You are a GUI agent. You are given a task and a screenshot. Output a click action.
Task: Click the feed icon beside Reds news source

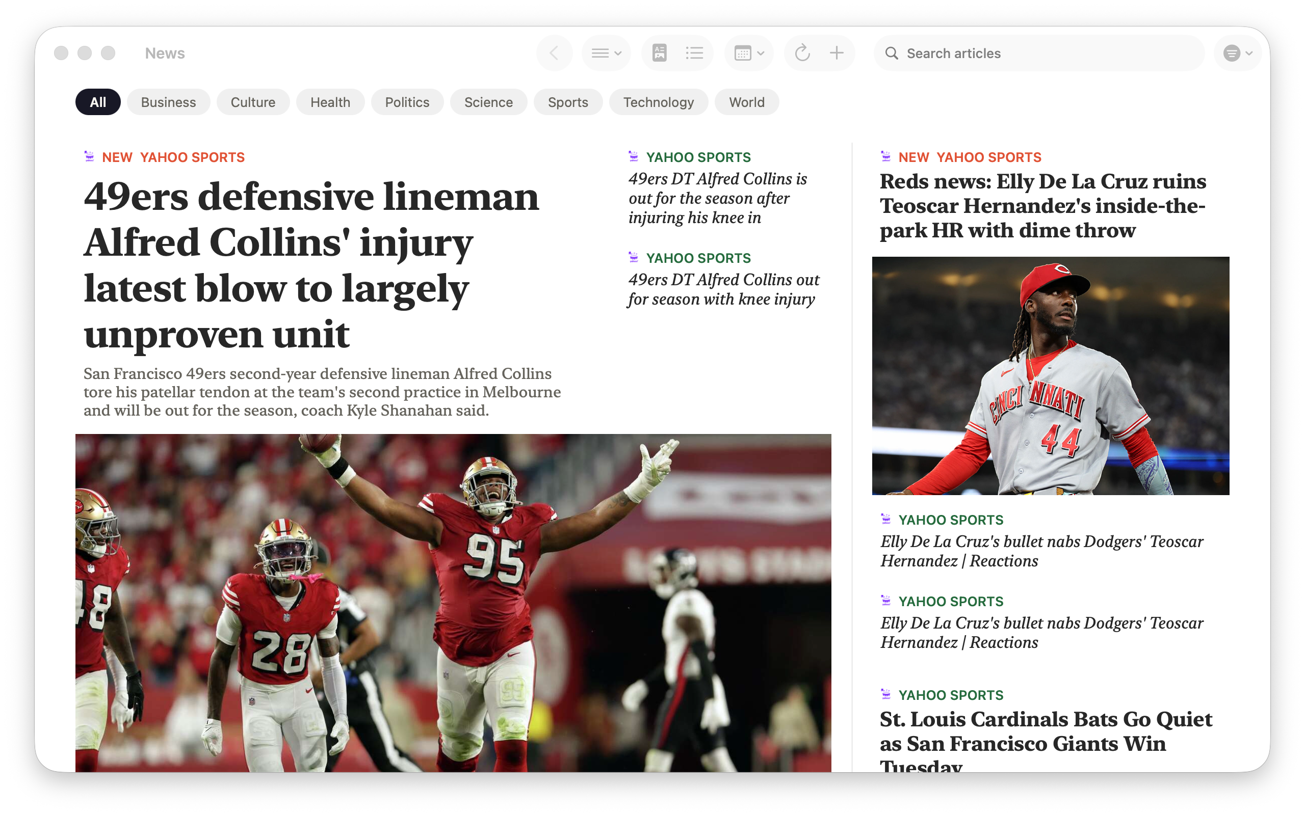tap(885, 156)
